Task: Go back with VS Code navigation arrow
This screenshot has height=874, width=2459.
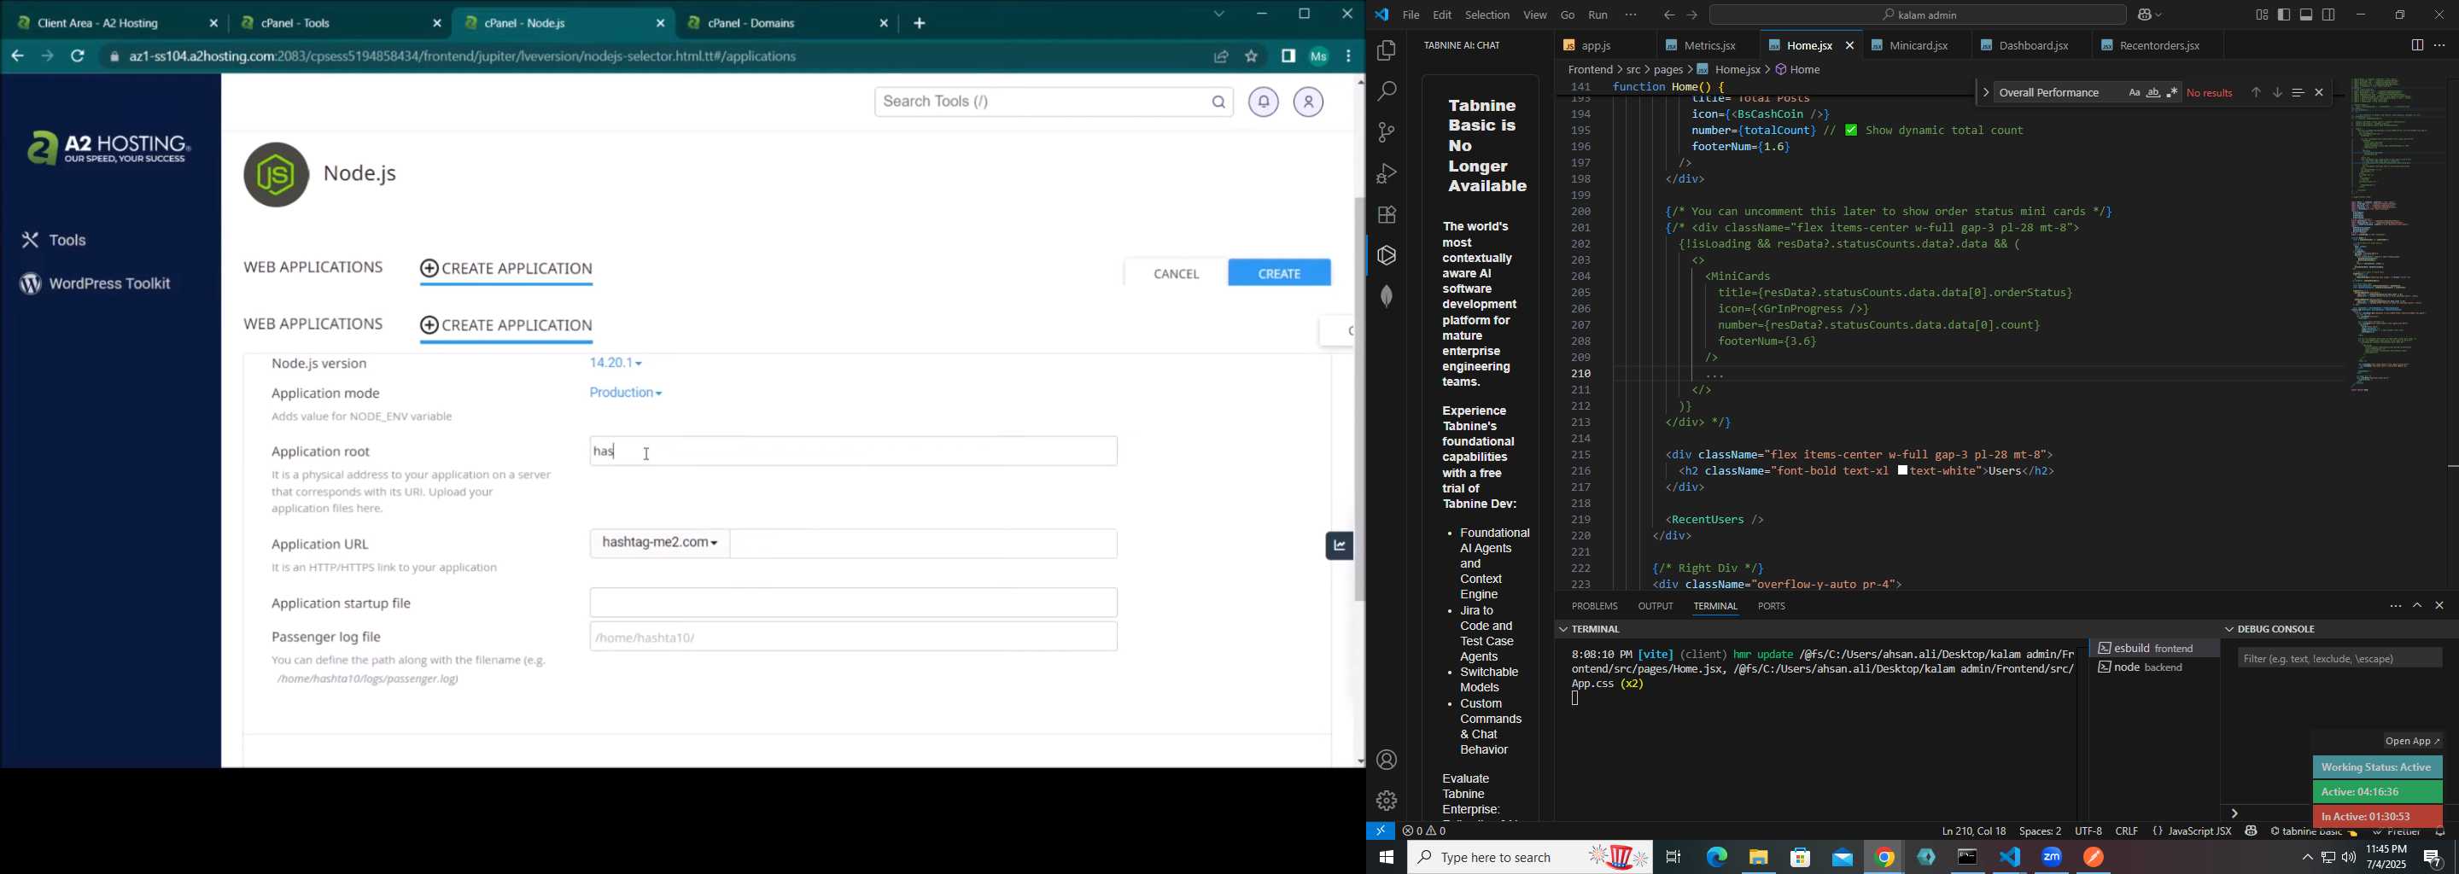Action: coord(1668,15)
